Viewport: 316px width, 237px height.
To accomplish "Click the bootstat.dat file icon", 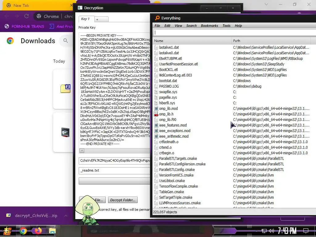I will (156, 81).
